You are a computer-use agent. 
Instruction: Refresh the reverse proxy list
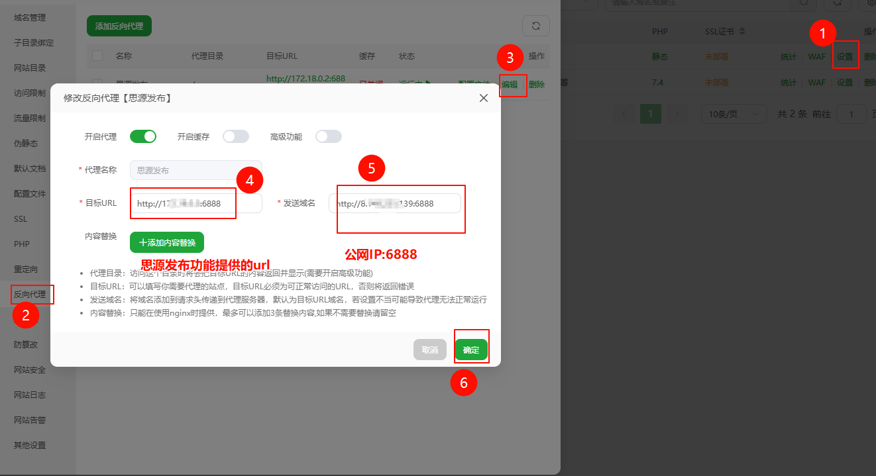click(536, 26)
